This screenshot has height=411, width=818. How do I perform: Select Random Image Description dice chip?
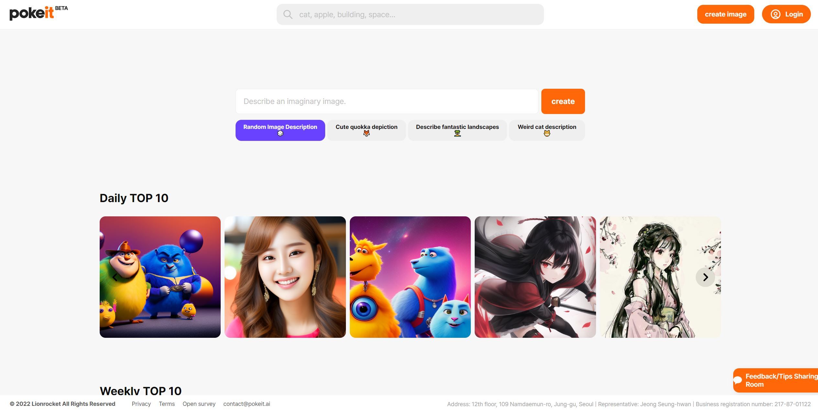280,130
